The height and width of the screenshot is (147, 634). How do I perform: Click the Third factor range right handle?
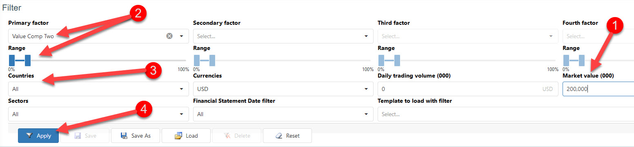pos(397,61)
